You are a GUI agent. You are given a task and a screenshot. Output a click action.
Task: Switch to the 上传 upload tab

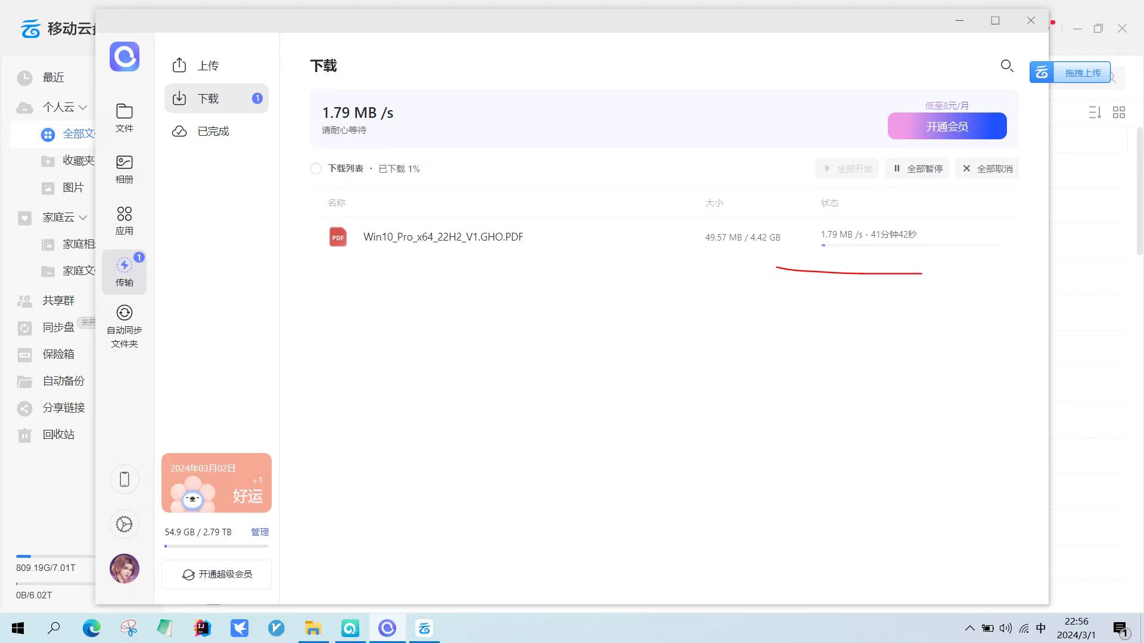[x=216, y=65]
